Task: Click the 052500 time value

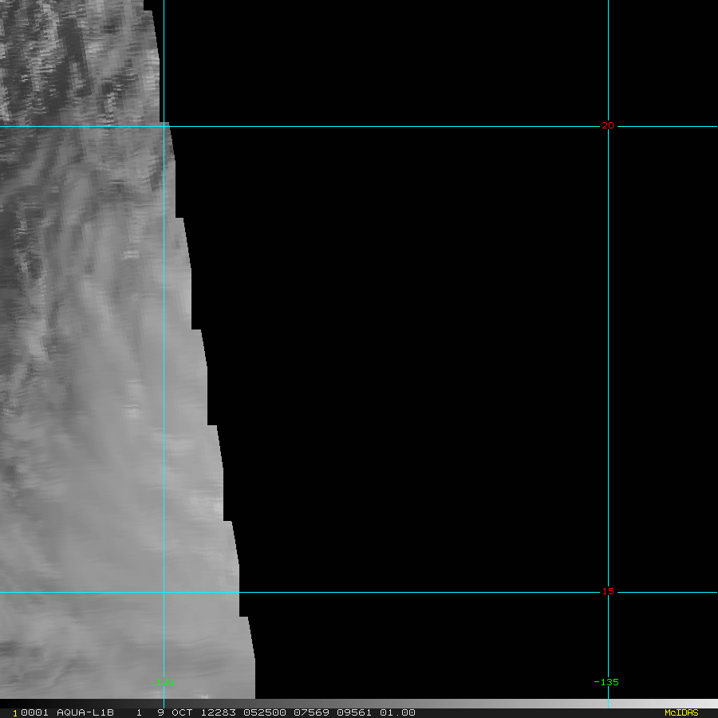Action: pos(264,712)
